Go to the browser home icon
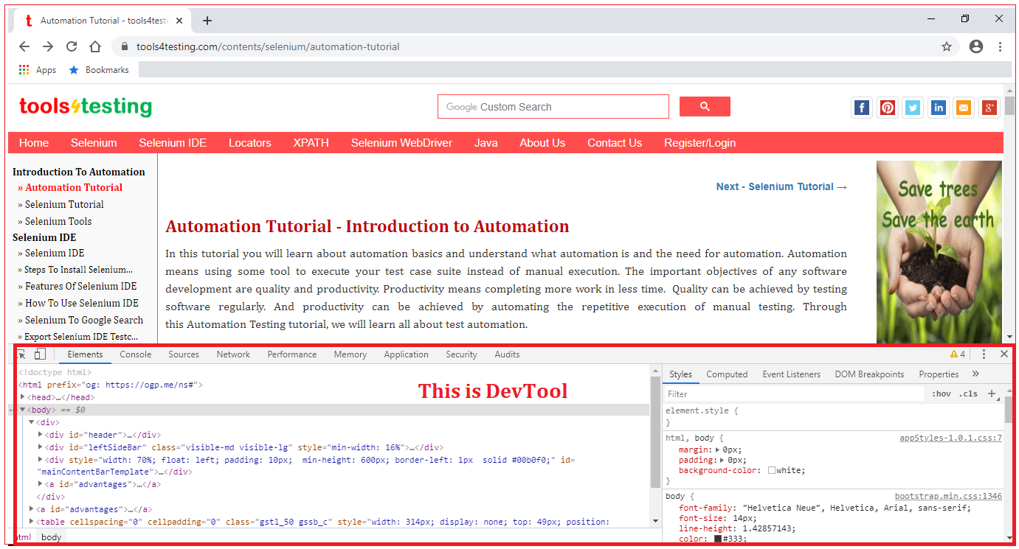 [x=95, y=46]
